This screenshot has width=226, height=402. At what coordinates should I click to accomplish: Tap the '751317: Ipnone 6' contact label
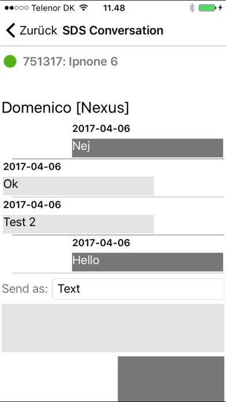click(70, 62)
